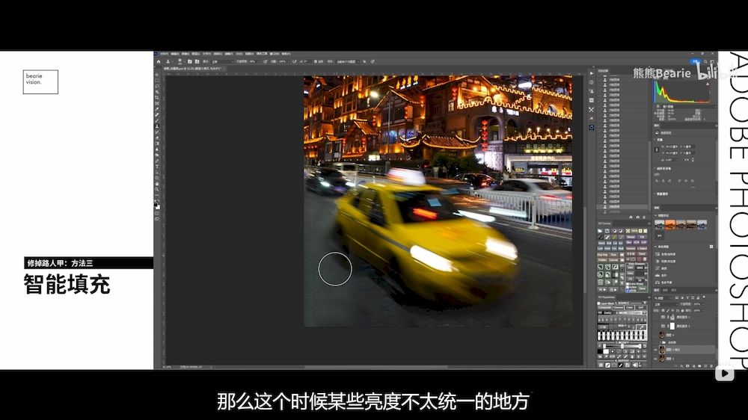
Task: Click the black swatch in TK7 RapidMask
Action: (600, 351)
